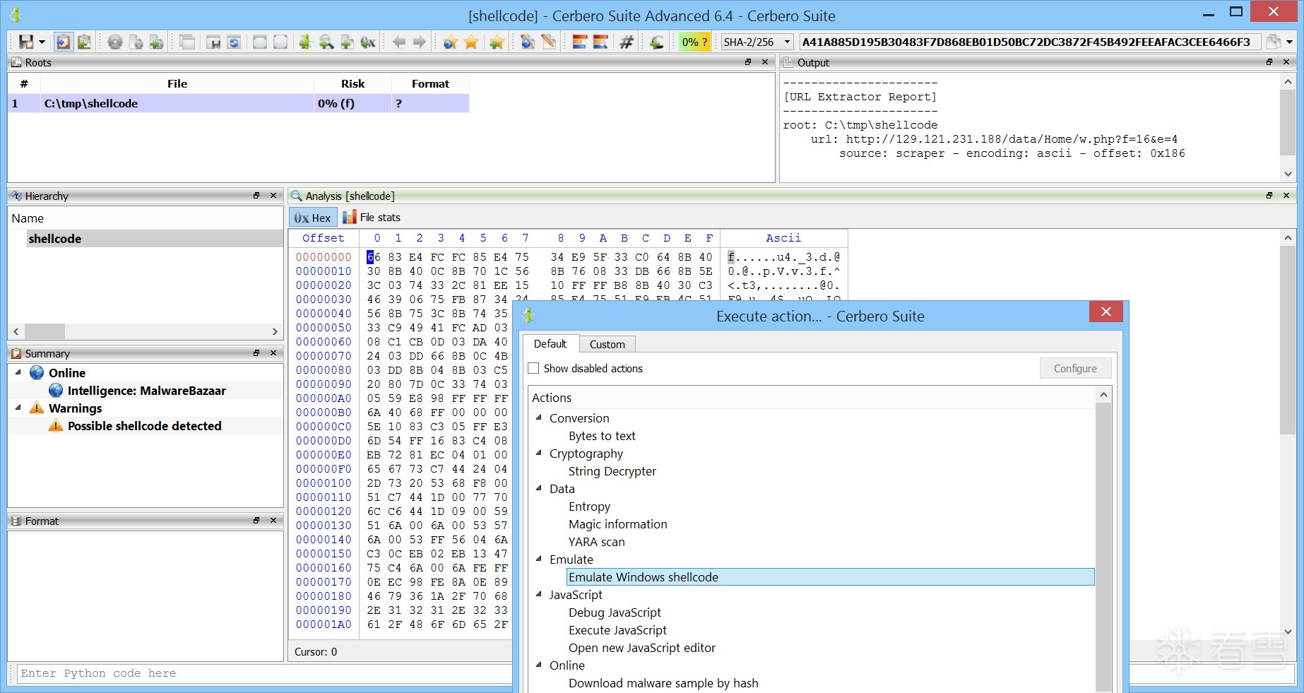1304x693 pixels.
Task: Collapse the Cryptography actions category
Action: point(539,453)
